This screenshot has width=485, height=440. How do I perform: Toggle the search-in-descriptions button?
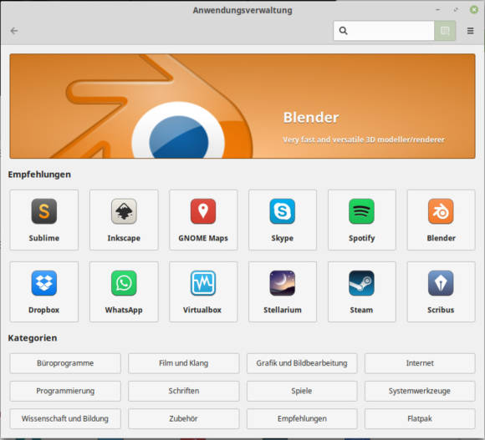445,31
